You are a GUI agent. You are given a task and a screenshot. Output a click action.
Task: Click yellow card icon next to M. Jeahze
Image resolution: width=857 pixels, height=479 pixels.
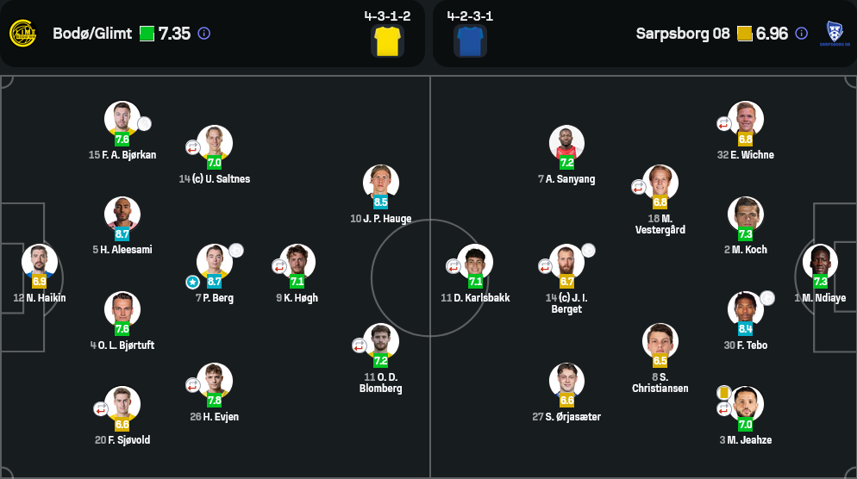[x=723, y=392]
